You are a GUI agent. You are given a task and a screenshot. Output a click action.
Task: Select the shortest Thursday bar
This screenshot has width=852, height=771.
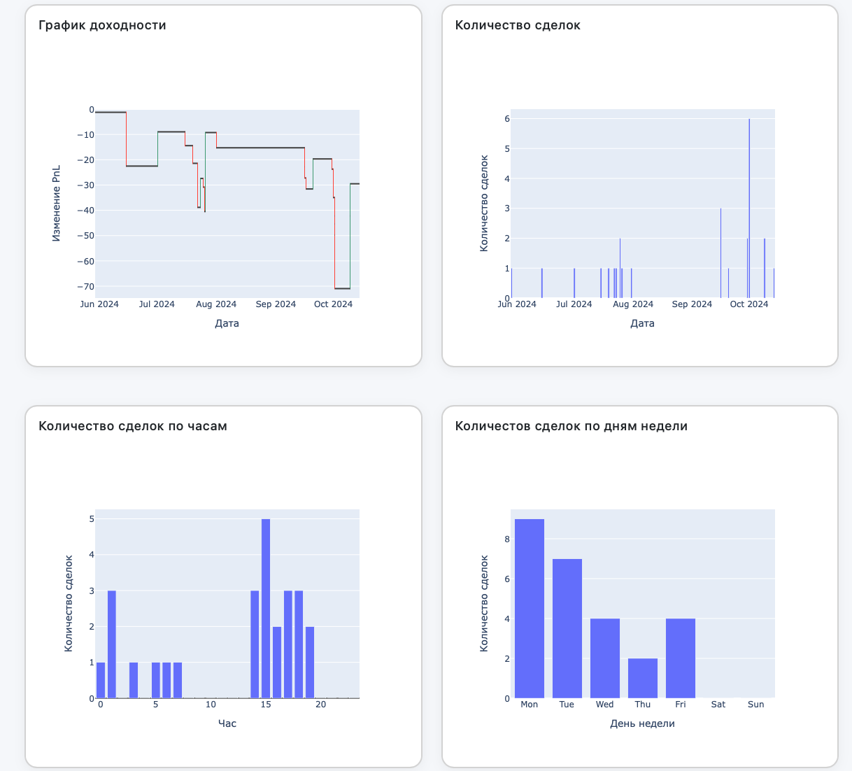pos(642,679)
